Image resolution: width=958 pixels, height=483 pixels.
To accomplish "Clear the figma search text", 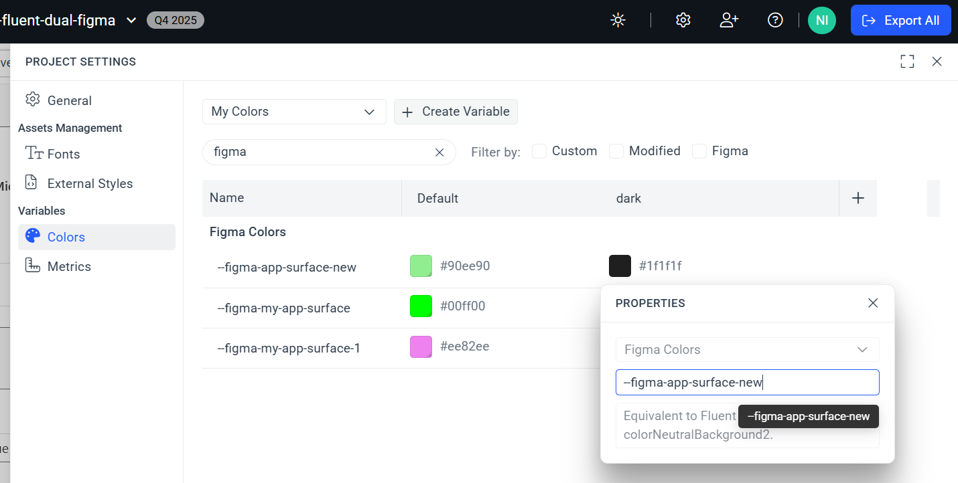I will [439, 153].
